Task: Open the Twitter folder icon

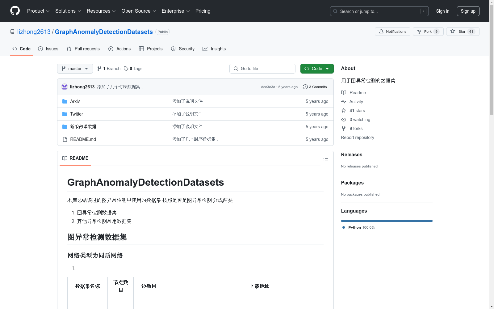Action: 65,114
